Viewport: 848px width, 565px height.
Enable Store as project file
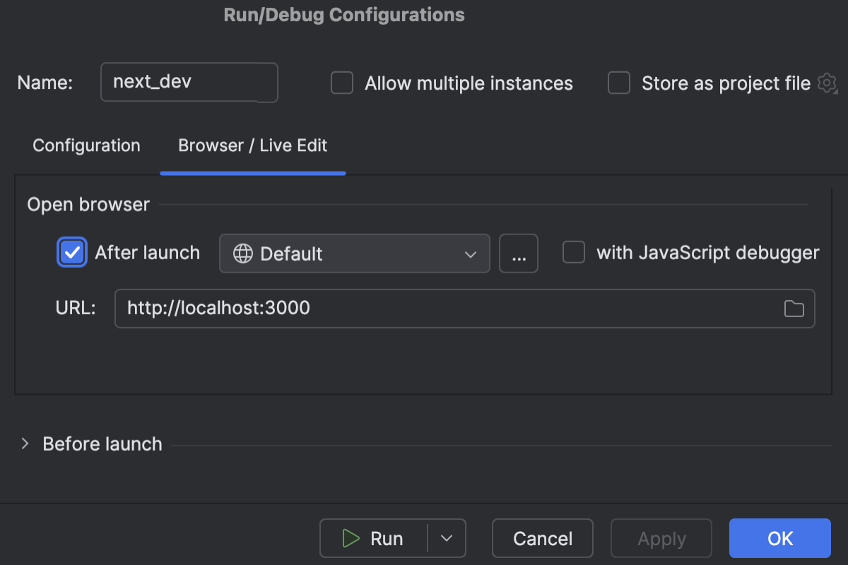click(618, 83)
